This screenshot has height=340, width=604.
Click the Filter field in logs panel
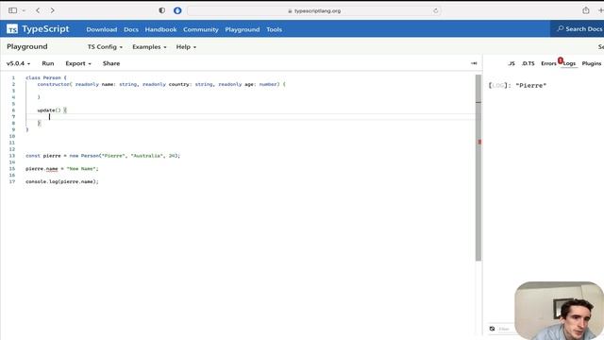tap(505, 329)
